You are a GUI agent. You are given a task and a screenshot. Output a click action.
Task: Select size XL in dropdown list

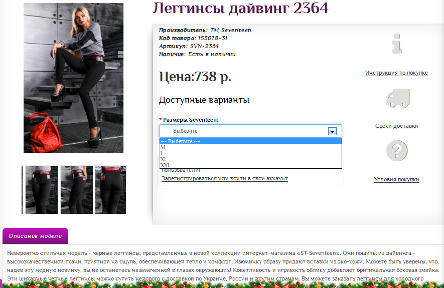click(251, 159)
